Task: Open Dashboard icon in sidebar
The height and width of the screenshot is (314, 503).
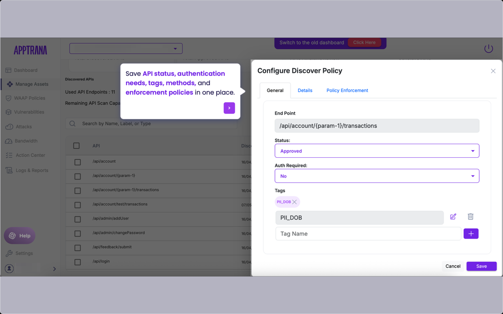Action: click(x=8, y=70)
